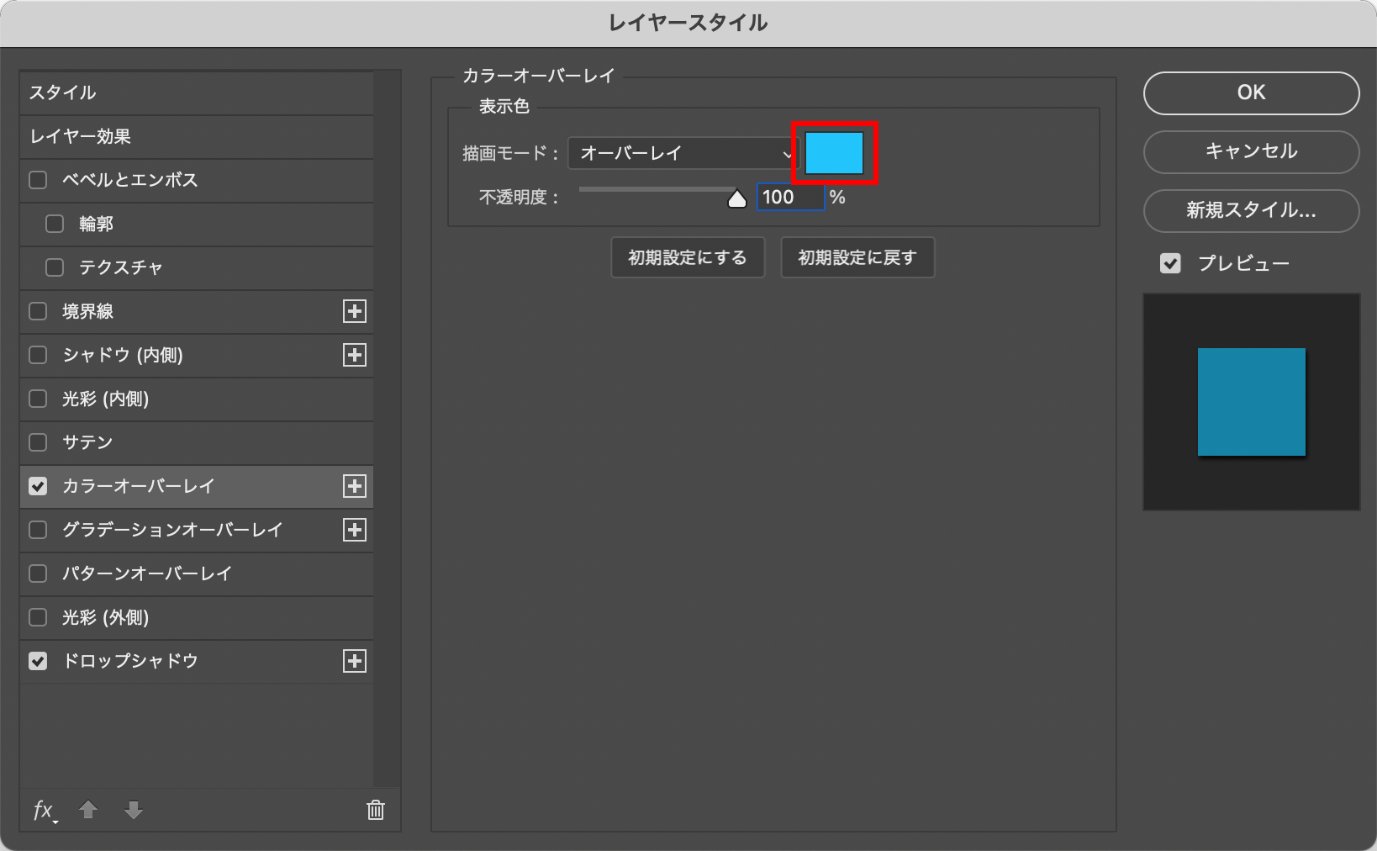Toggle the プレビュー checkbox

[1170, 264]
